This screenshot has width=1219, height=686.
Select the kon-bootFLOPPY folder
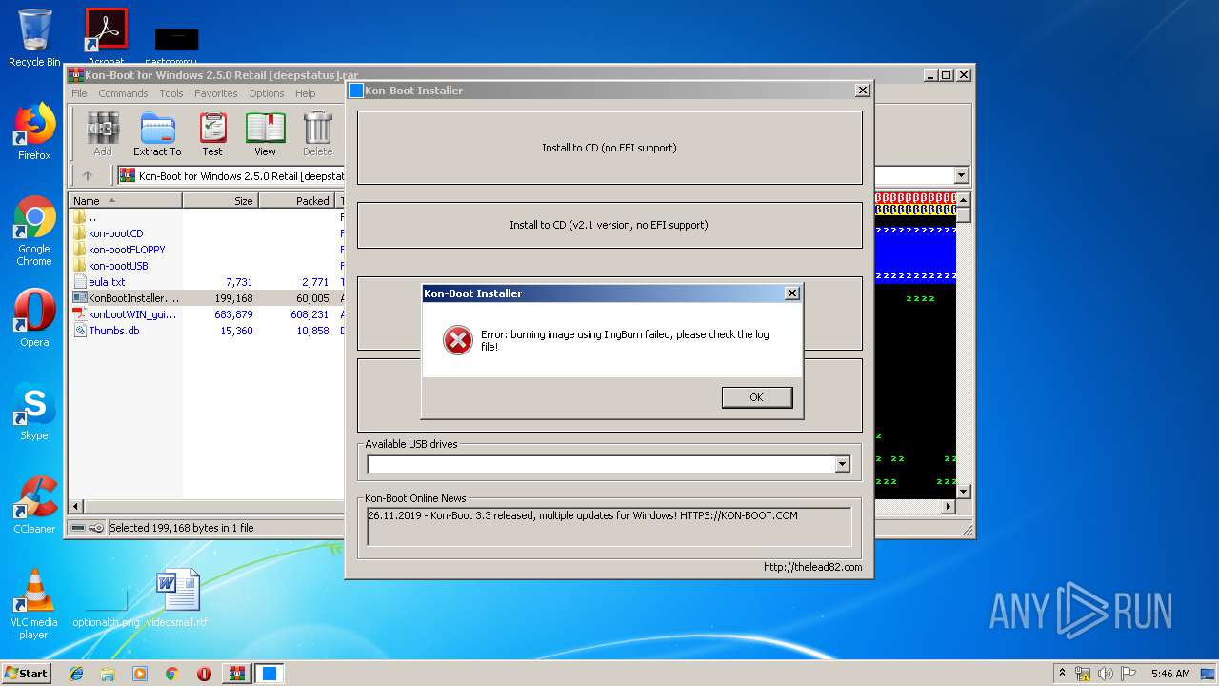(x=127, y=250)
